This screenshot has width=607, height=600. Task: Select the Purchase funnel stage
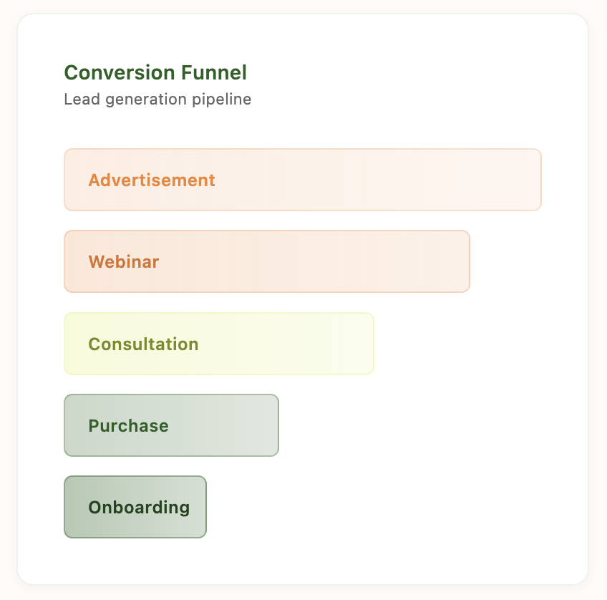click(171, 425)
